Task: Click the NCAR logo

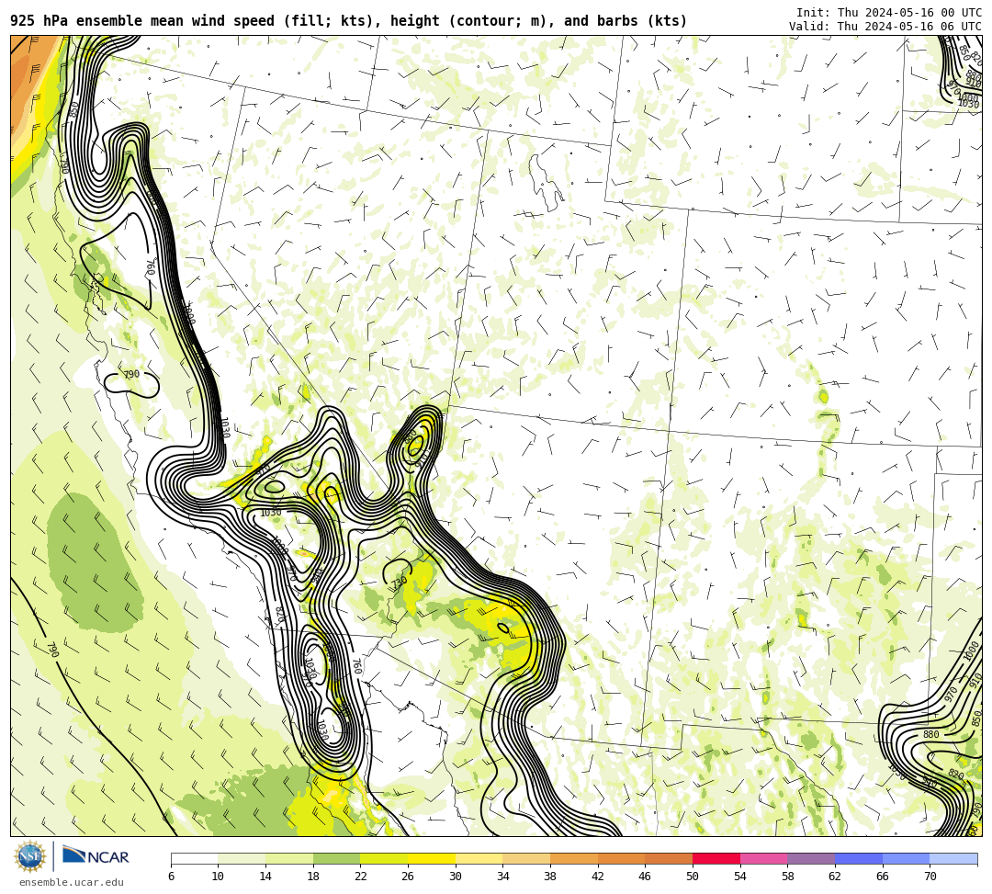Action: 96,856
